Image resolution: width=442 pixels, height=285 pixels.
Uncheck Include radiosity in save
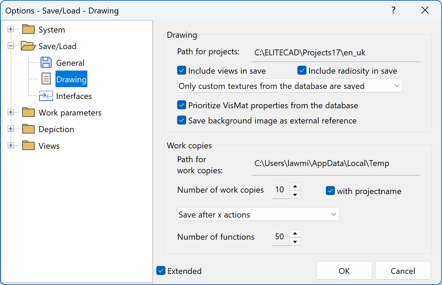tap(302, 70)
